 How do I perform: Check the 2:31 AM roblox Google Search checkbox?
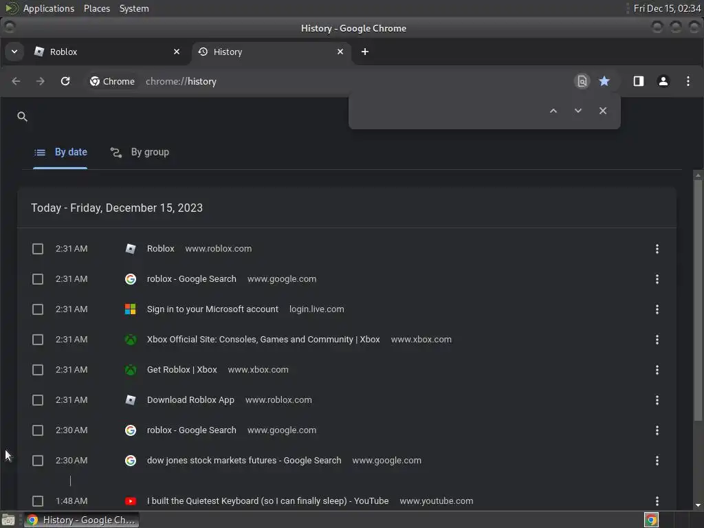coord(38,279)
